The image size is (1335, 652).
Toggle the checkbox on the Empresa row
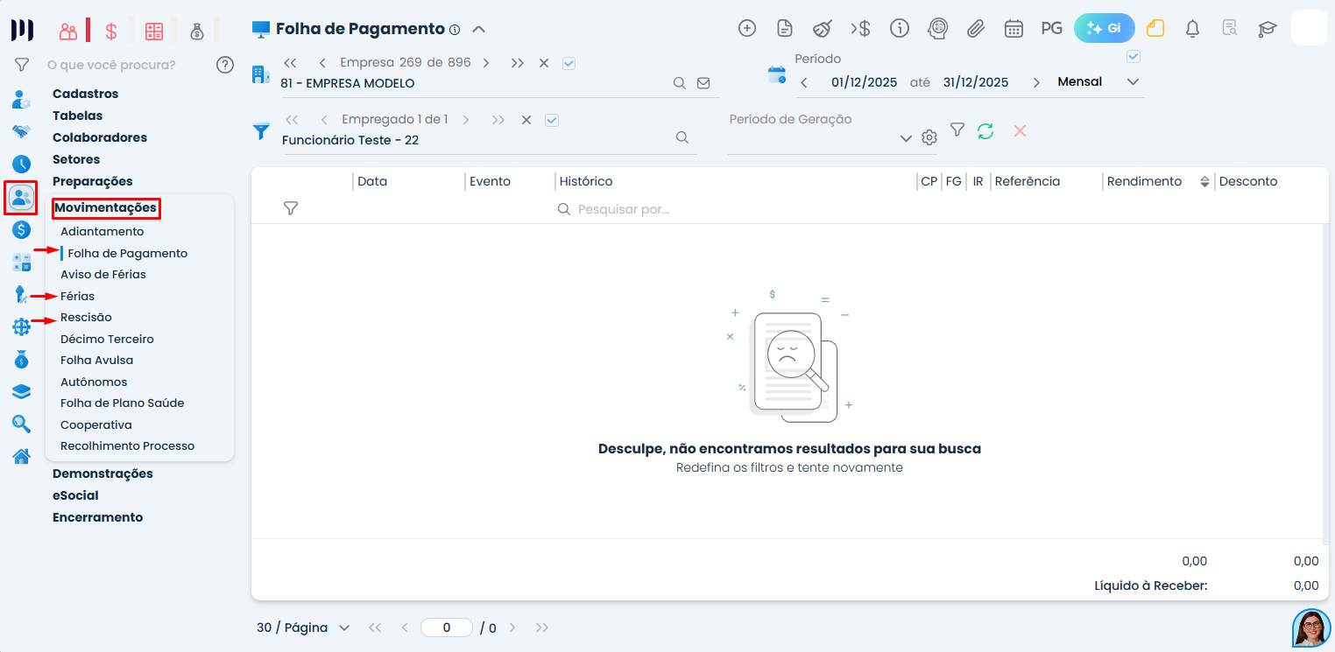coord(569,63)
